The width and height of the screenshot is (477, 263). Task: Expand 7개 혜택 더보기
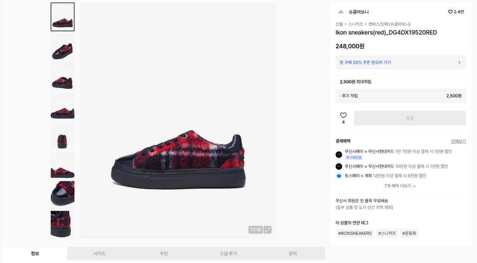coord(400,186)
